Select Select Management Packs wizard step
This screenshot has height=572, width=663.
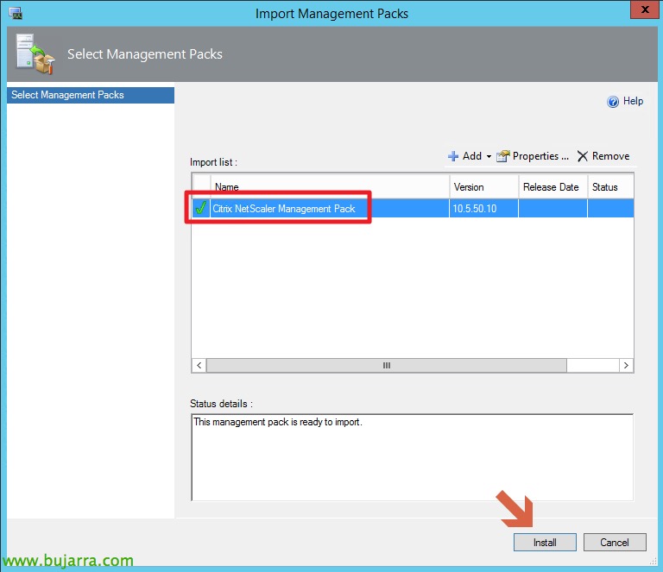91,95
